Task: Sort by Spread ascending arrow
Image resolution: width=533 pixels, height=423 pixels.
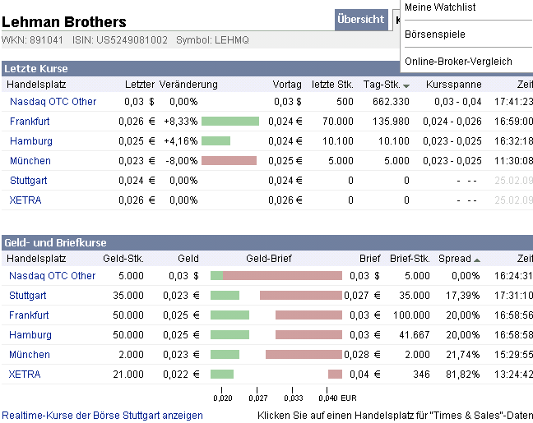Action: click(x=477, y=260)
